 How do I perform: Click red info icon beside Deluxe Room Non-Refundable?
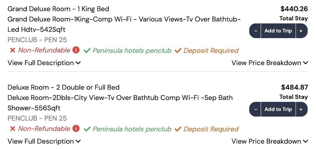click(x=76, y=128)
